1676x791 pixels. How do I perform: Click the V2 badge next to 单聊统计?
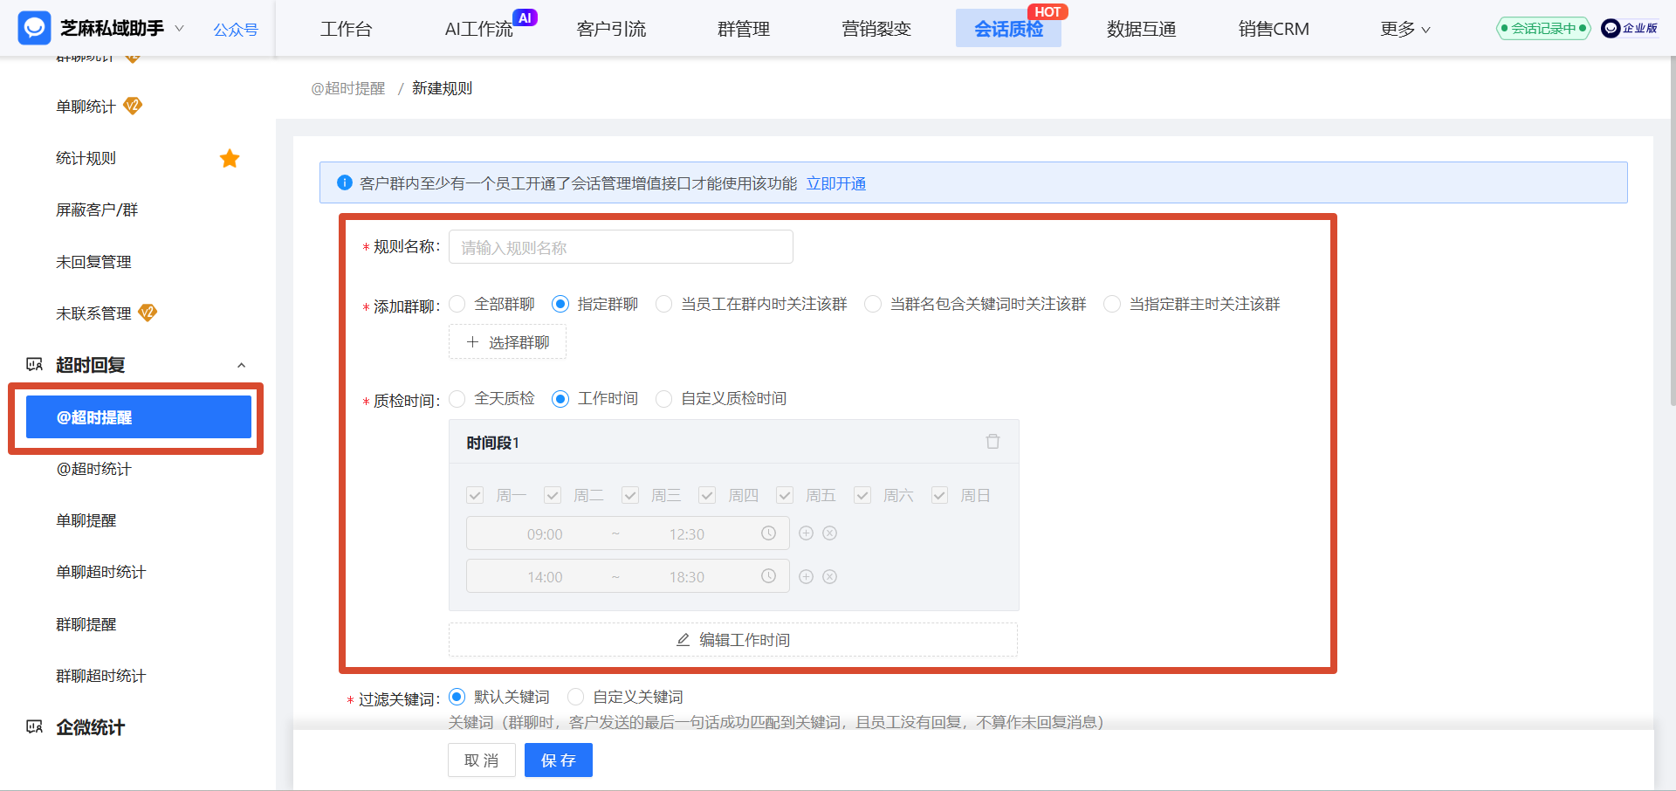pos(133,106)
